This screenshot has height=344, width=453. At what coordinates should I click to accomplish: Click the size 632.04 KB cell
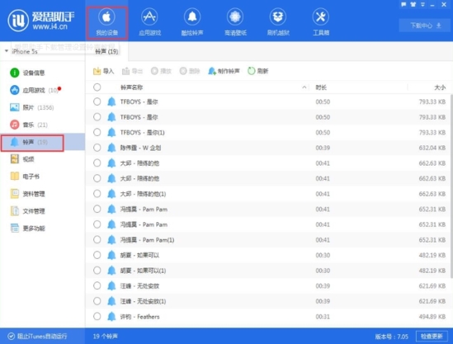[x=432, y=148]
